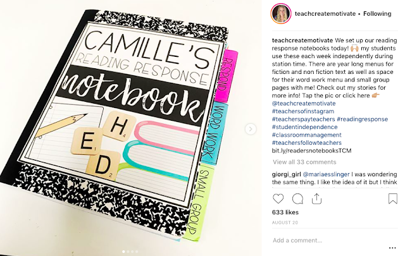Click the @teachcreatemotivate mention in caption

[304, 103]
